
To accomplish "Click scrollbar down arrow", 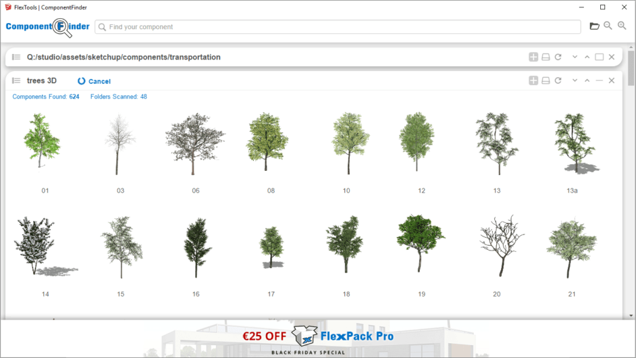I will [x=631, y=315].
